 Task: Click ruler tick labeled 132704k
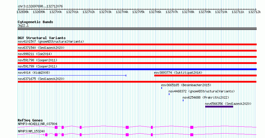click(x=122, y=12)
